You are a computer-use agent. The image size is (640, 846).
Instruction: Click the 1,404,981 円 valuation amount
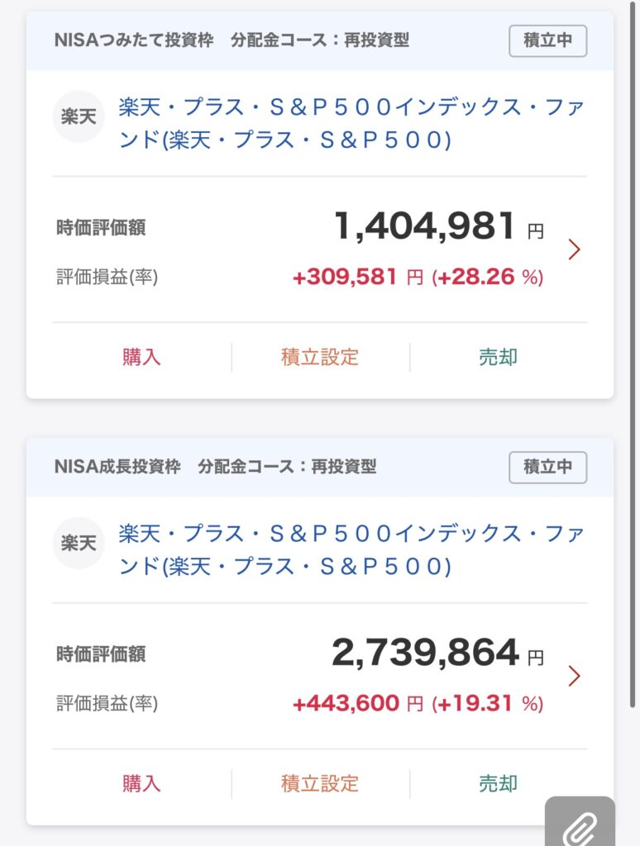click(x=425, y=226)
